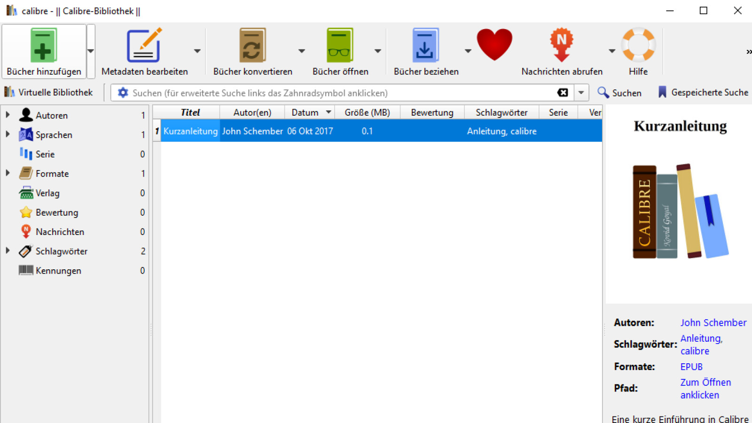752x423 pixels.
Task: Expand the Sprachen tree node
Action: [x=8, y=134]
